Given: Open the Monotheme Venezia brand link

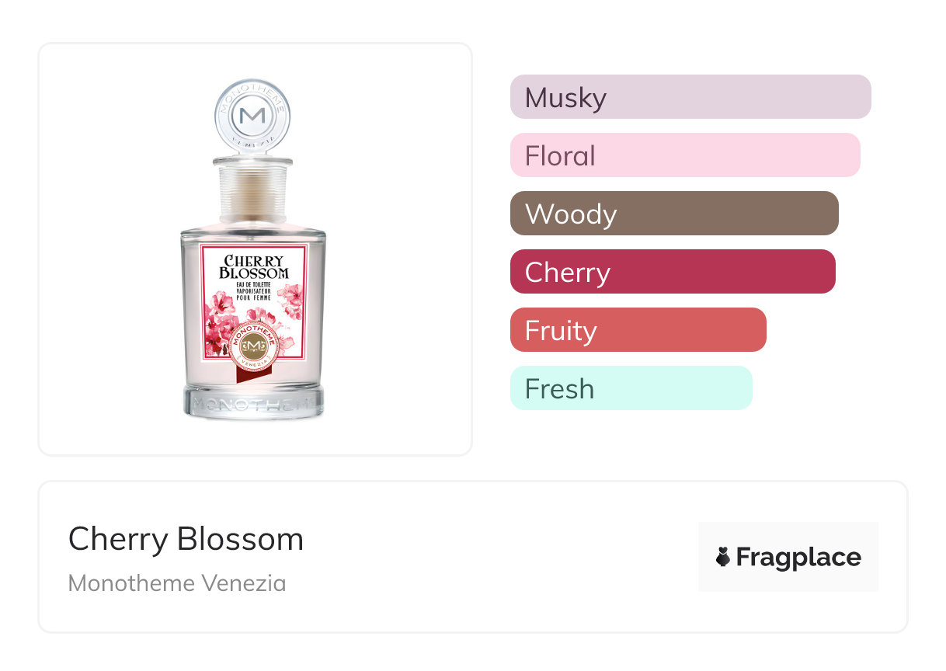Looking at the screenshot, I should click(177, 582).
